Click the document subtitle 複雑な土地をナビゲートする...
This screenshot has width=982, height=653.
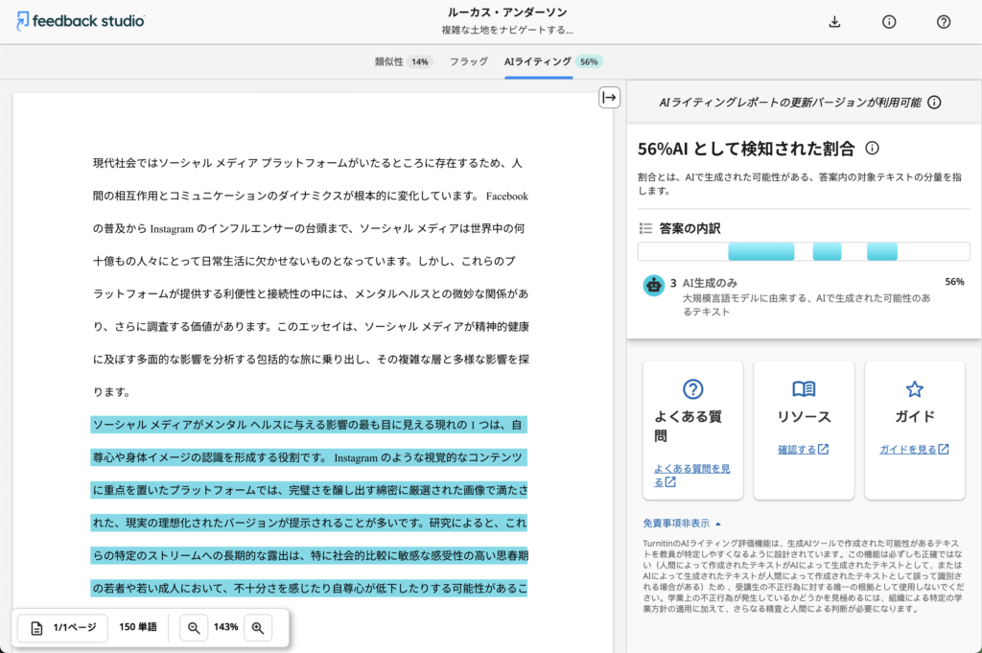pyautogui.click(x=507, y=30)
